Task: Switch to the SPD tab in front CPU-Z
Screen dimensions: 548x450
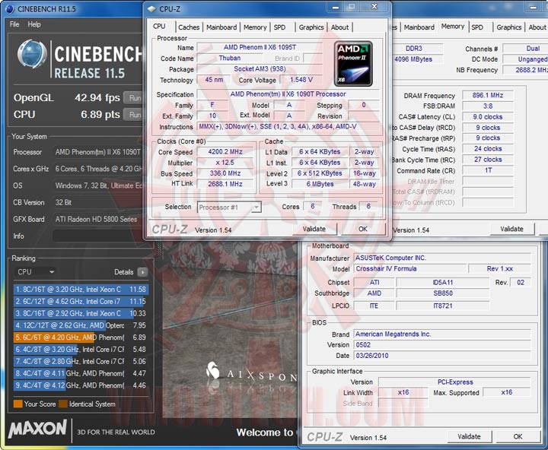Action: coord(279,27)
